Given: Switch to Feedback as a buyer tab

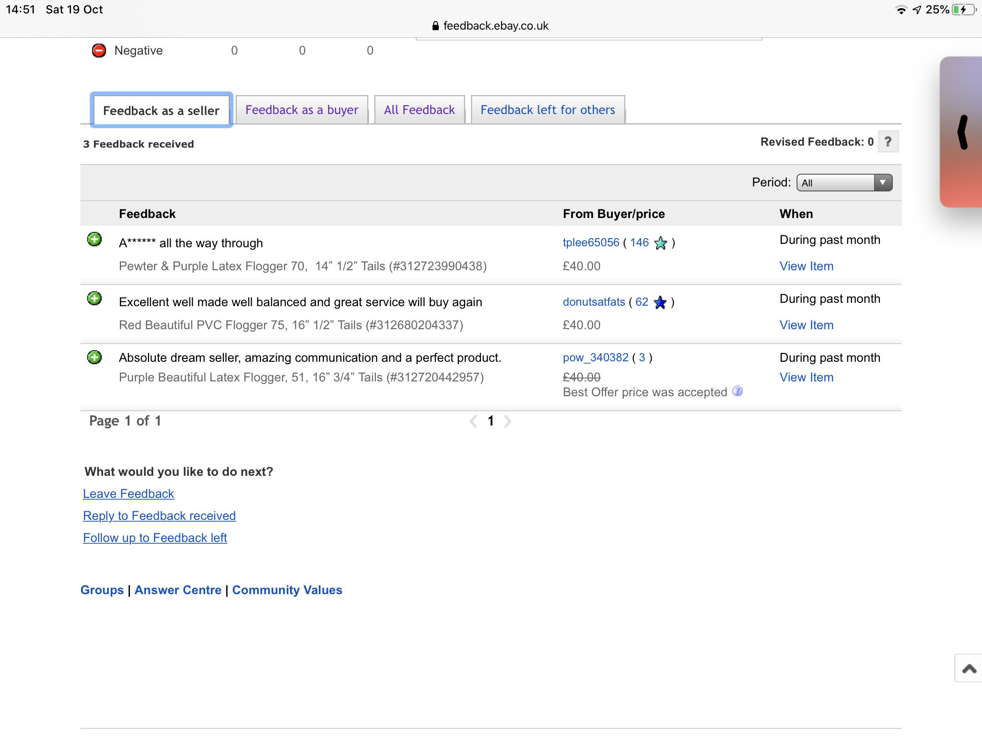Looking at the screenshot, I should [302, 110].
